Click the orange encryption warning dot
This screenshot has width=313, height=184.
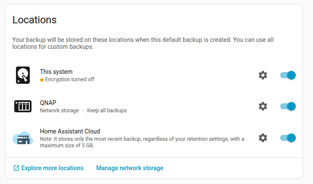42,80
